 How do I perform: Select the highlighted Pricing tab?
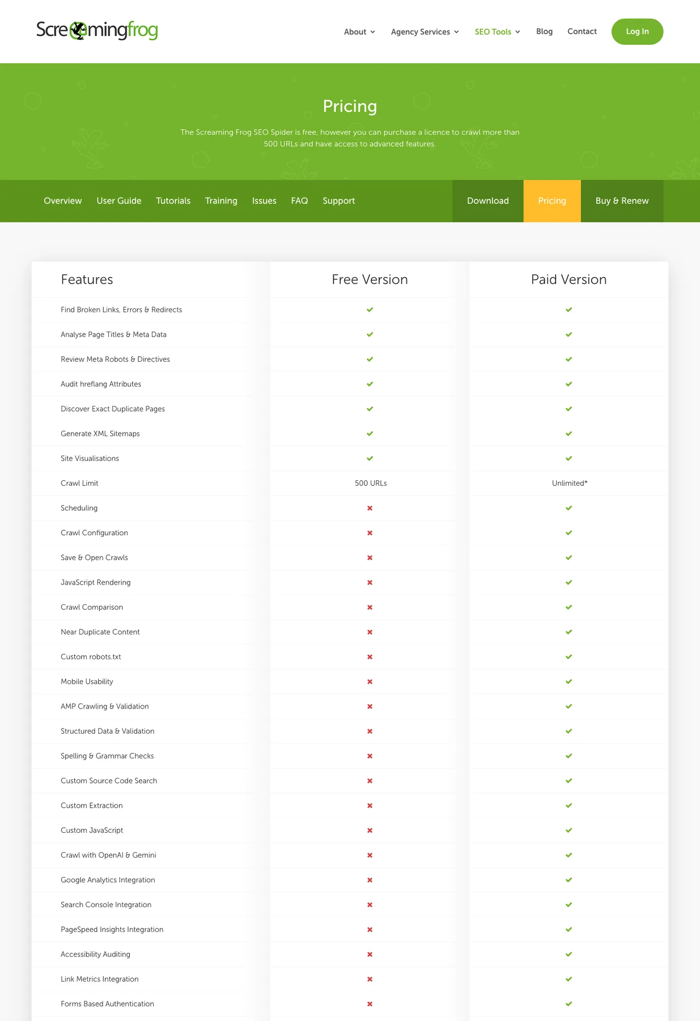click(552, 201)
